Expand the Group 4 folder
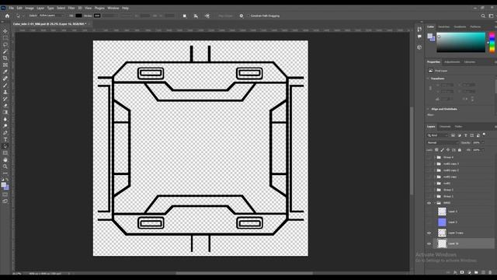The image size is (497, 280). click(435, 157)
